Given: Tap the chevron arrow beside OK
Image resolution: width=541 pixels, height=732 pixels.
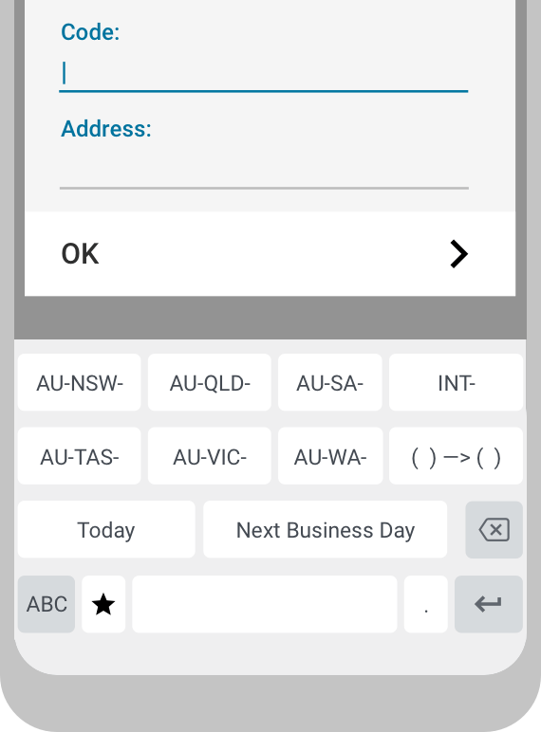Looking at the screenshot, I should (458, 254).
